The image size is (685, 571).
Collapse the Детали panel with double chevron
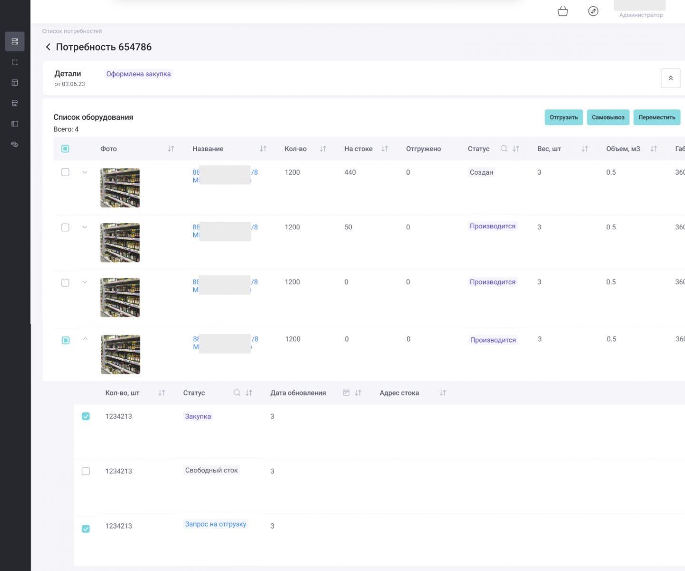tap(670, 79)
